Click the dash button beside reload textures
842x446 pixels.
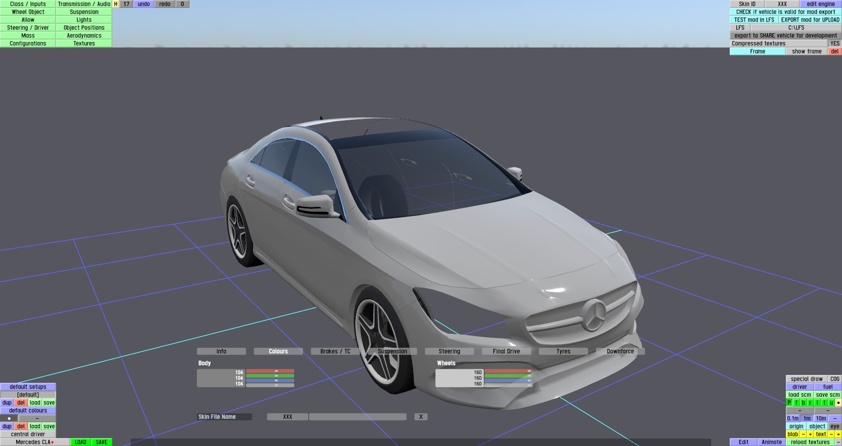pyautogui.click(x=838, y=442)
